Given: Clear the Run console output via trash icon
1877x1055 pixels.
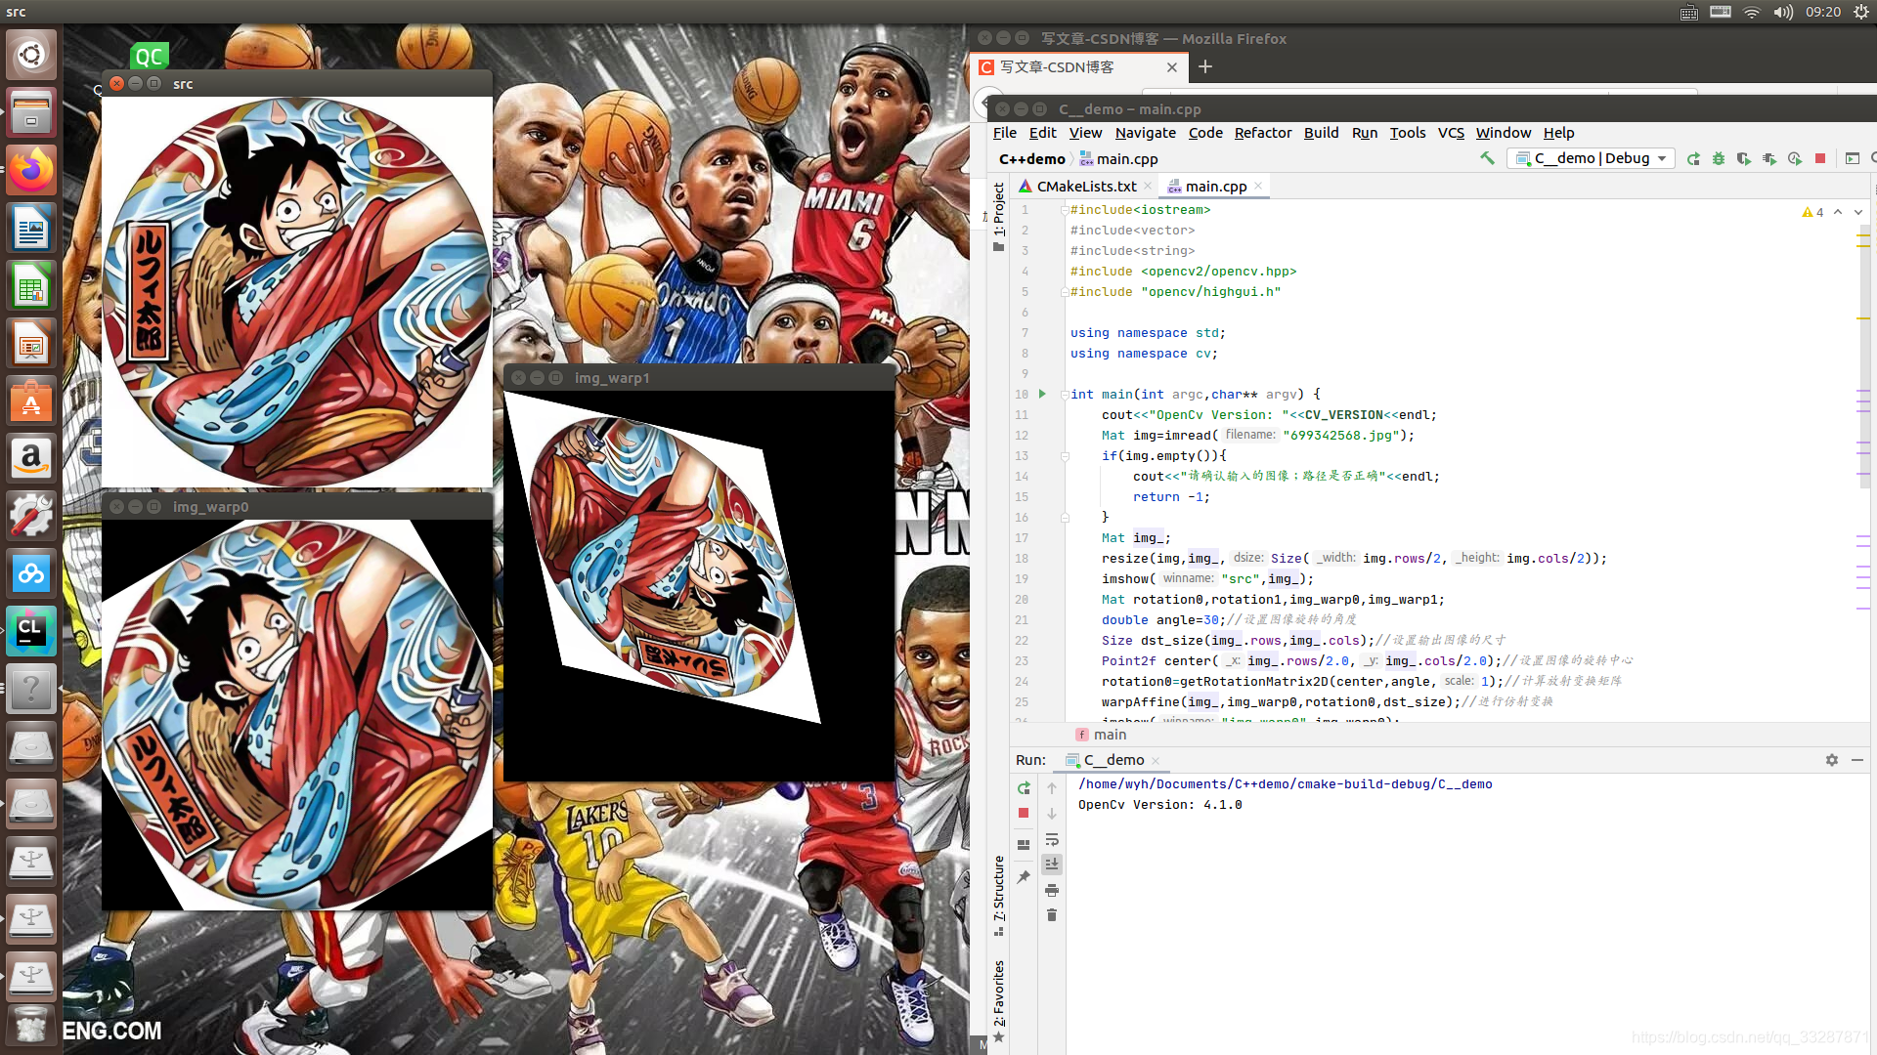Looking at the screenshot, I should pyautogui.click(x=1052, y=915).
